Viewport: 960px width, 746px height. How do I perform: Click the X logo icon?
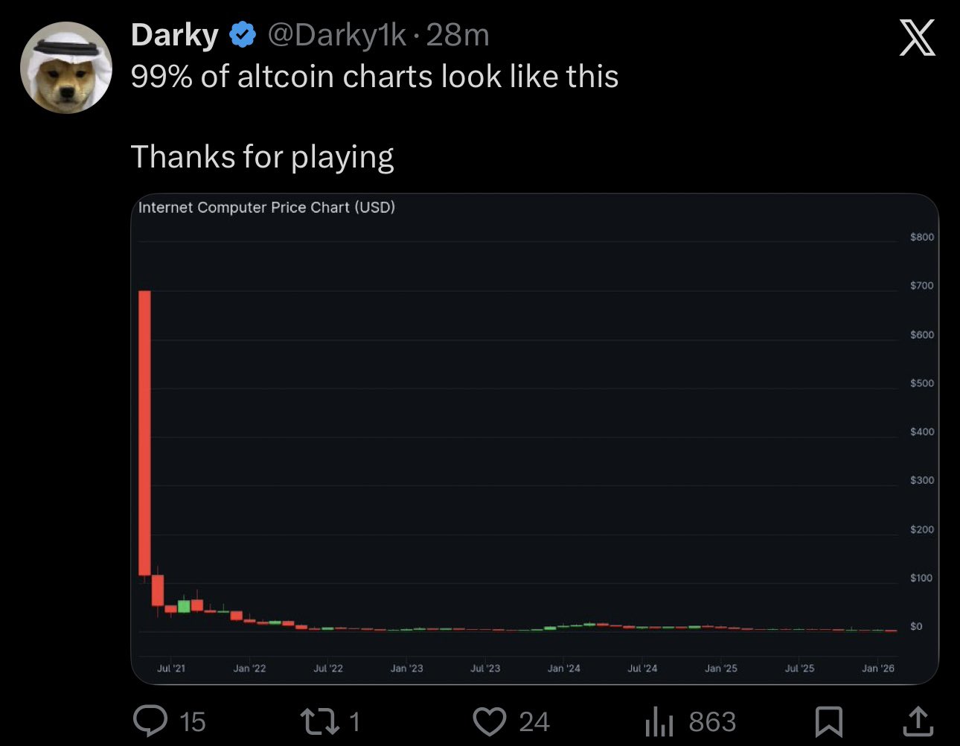(x=917, y=38)
